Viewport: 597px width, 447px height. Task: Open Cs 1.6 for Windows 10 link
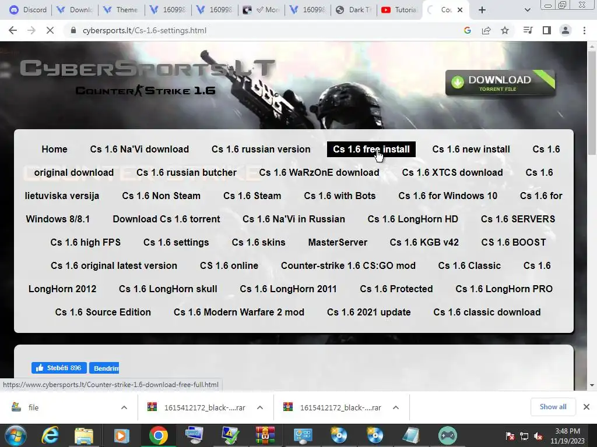pos(448,196)
